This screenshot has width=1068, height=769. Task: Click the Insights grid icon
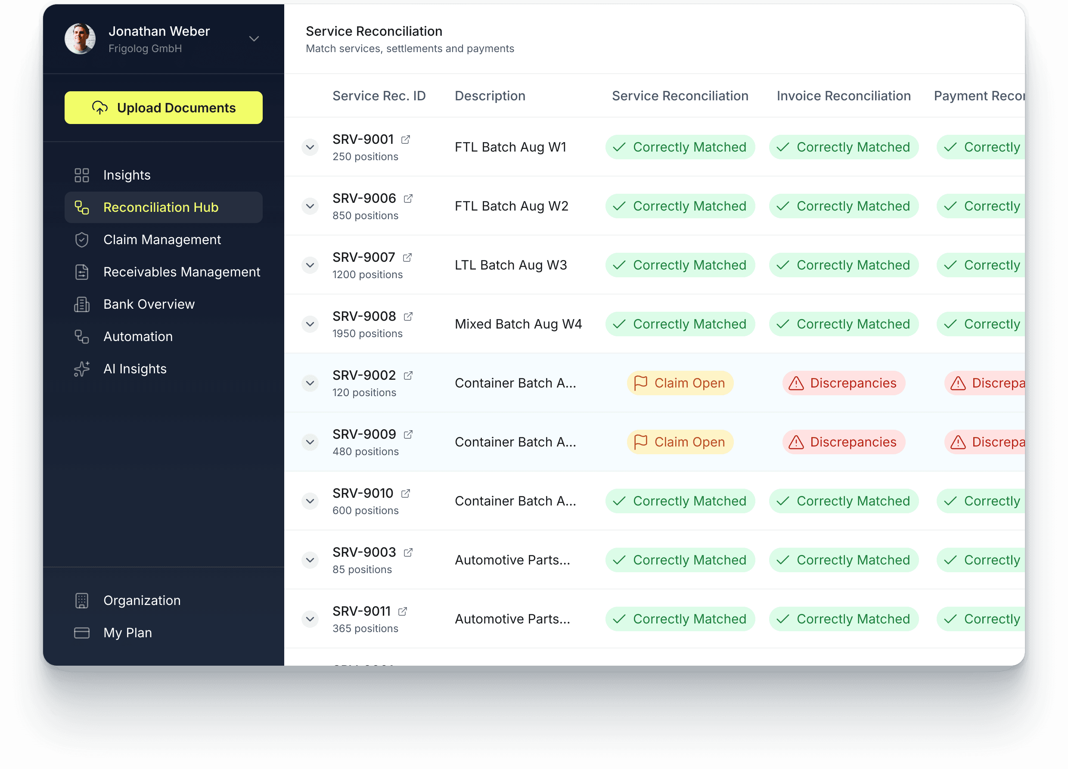click(81, 175)
